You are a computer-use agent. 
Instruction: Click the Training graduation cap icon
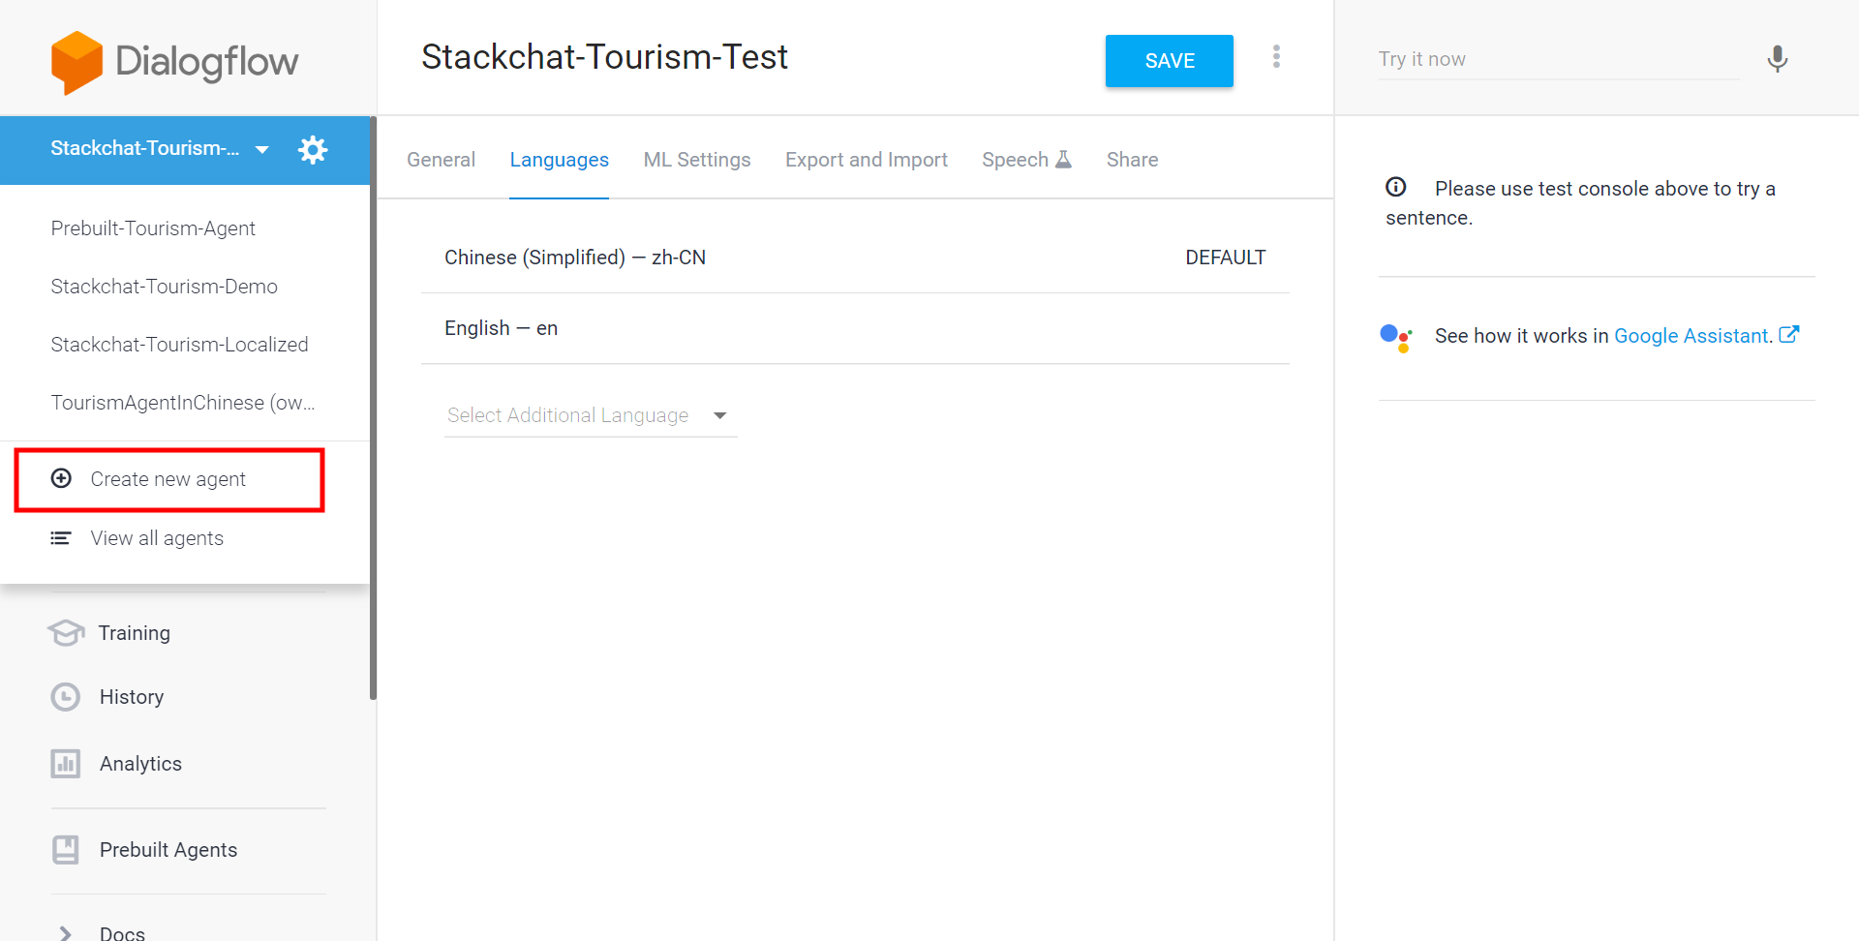click(66, 633)
